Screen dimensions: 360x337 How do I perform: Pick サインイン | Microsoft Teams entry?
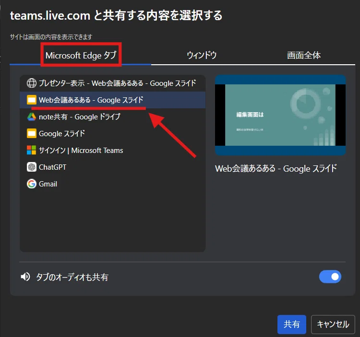pyautogui.click(x=112, y=150)
